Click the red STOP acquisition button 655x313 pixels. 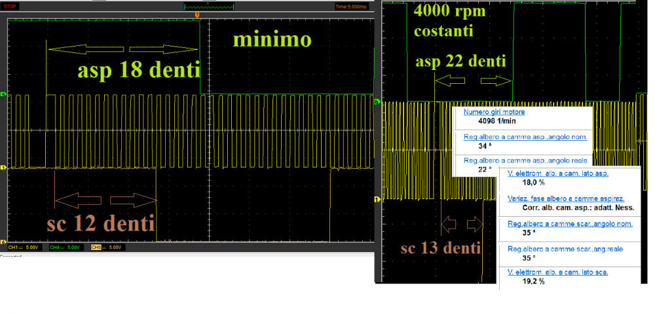pyautogui.click(x=9, y=7)
